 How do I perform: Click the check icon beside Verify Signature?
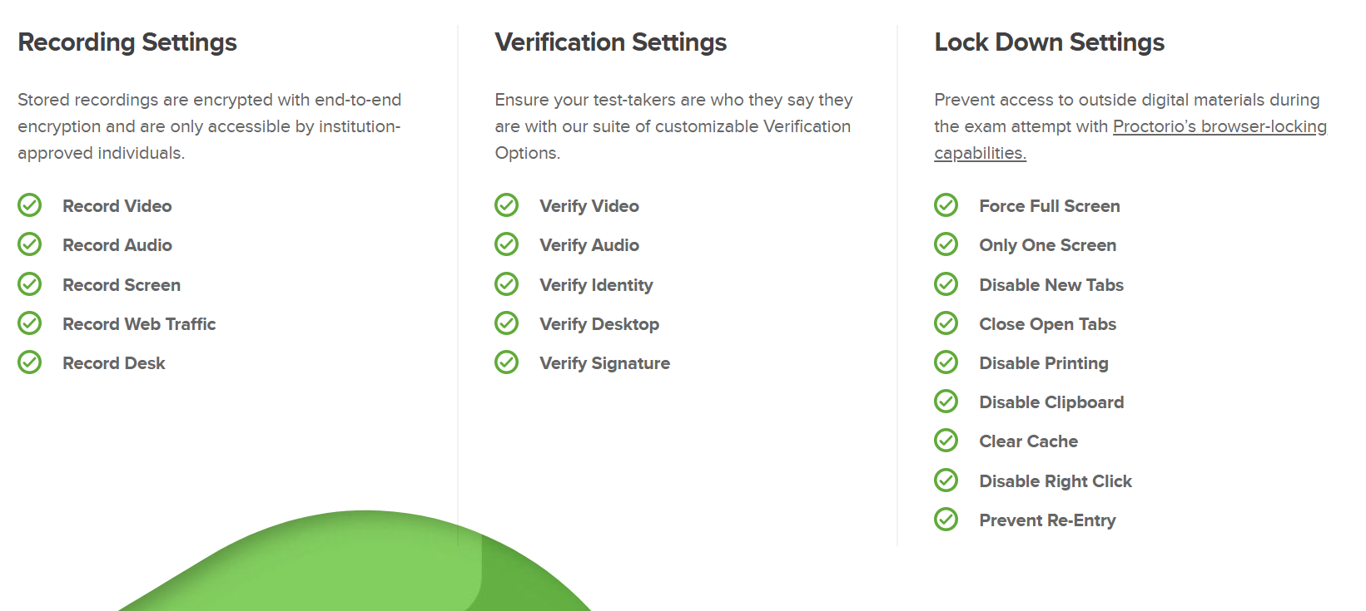(x=506, y=362)
